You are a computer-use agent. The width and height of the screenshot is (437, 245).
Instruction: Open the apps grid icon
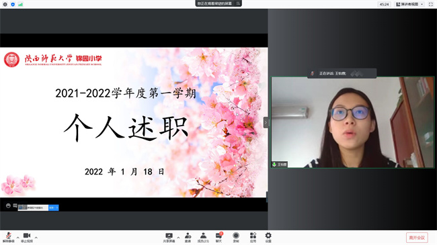click(253, 236)
